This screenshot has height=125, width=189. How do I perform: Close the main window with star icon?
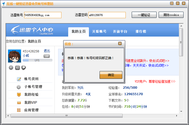coord(184,3)
